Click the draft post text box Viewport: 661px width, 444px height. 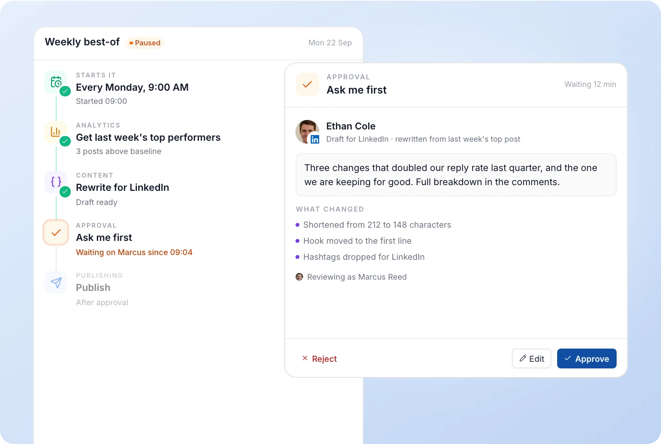pyautogui.click(x=456, y=175)
